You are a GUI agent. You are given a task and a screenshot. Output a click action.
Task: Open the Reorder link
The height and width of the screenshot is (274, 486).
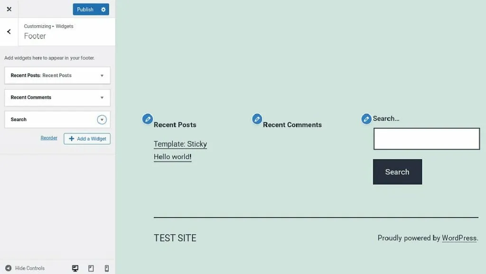click(x=49, y=138)
